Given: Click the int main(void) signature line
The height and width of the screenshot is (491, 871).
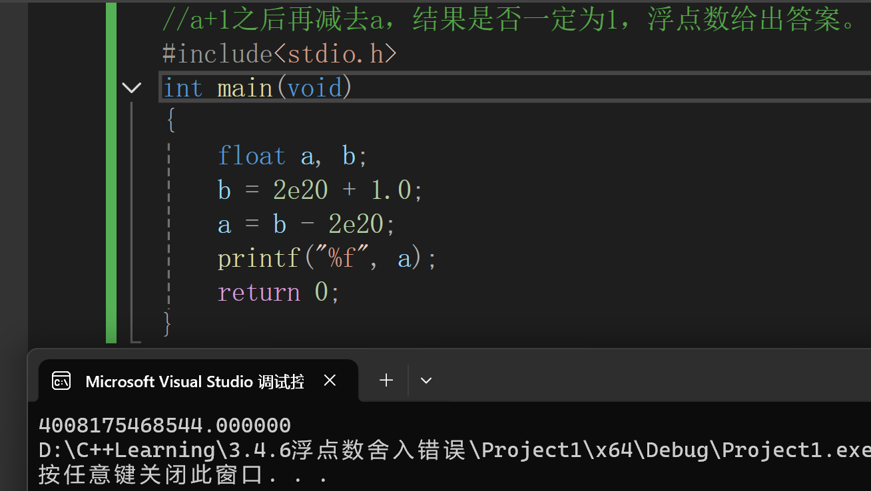Looking at the screenshot, I should (256, 87).
